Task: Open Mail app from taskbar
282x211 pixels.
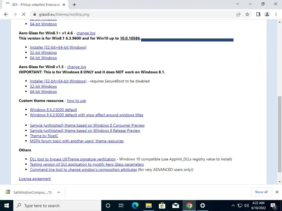Action: tap(175, 206)
